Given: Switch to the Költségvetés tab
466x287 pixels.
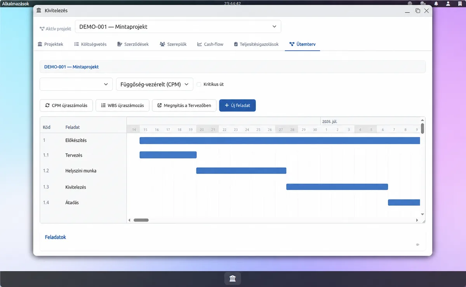Looking at the screenshot, I should [x=90, y=44].
